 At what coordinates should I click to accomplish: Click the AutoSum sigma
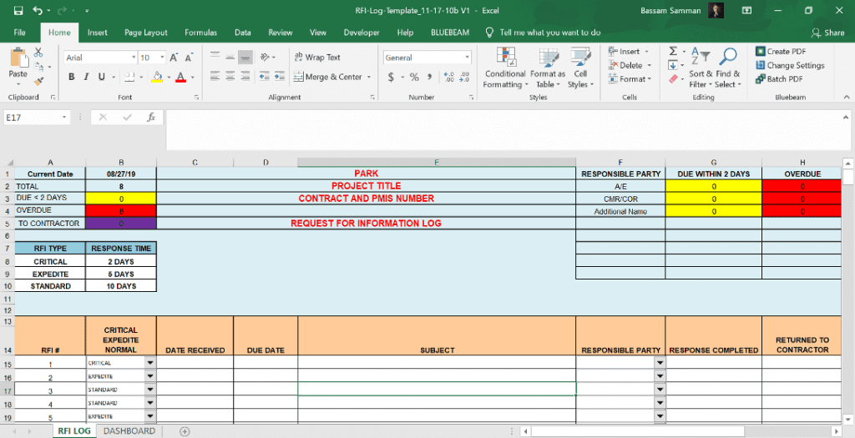coord(673,51)
